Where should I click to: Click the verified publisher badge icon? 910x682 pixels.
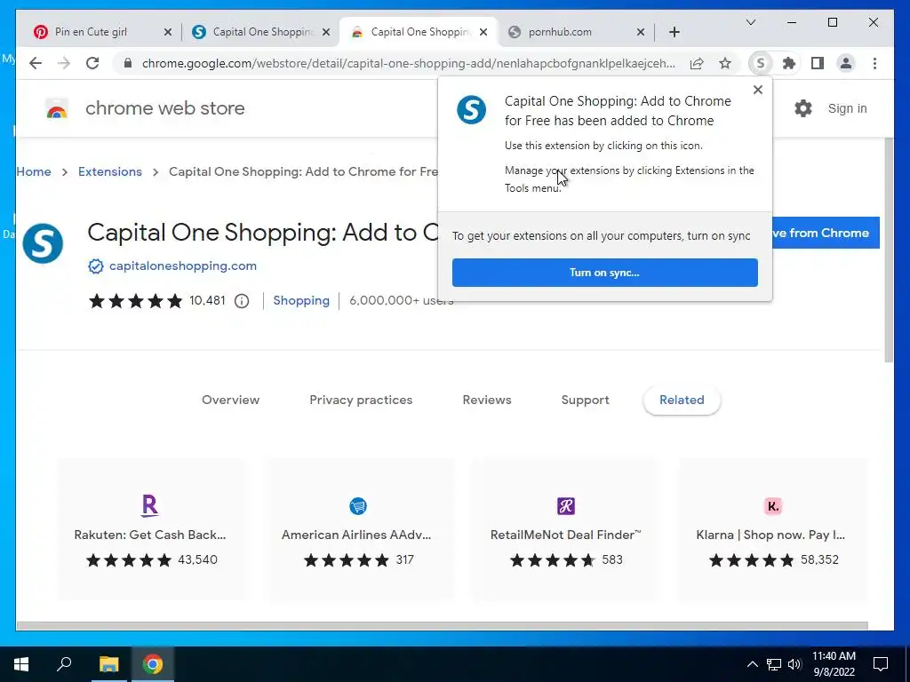pos(96,266)
